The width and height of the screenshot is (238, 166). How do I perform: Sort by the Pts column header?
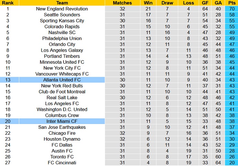coord(231,3)
